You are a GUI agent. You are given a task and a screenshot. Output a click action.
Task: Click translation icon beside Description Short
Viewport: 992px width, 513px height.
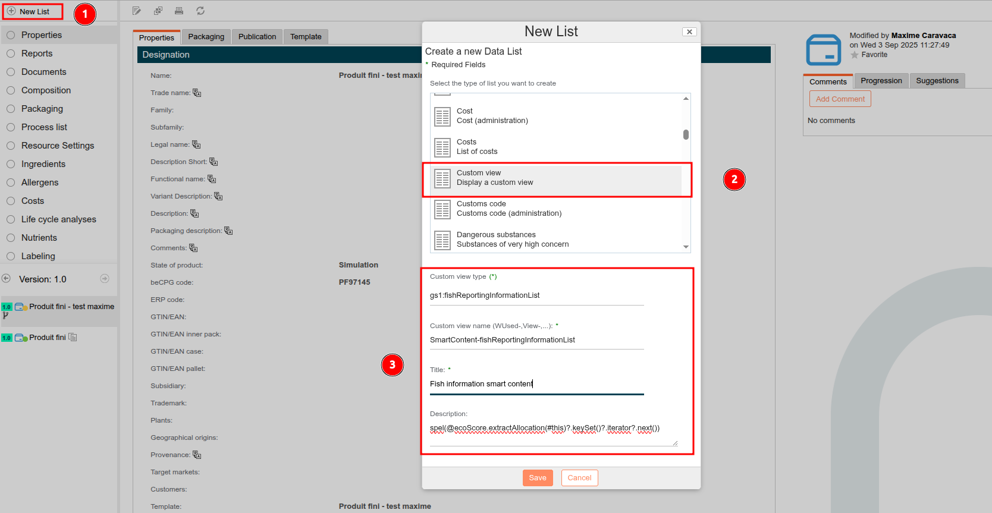[214, 162]
